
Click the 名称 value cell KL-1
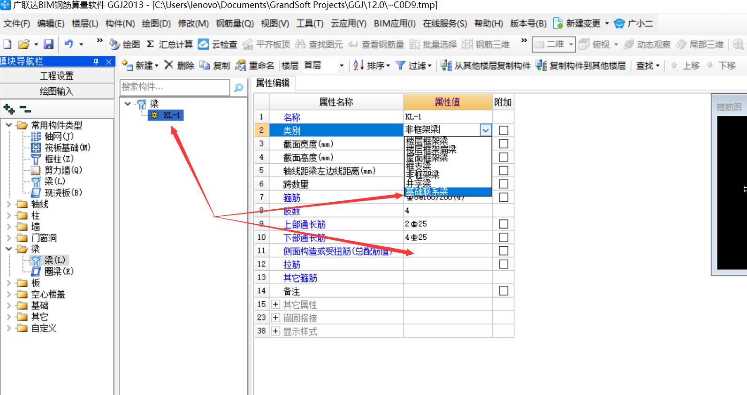click(x=448, y=117)
